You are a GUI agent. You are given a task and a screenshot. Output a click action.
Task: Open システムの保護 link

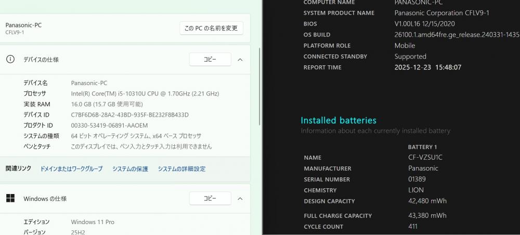coord(130,169)
